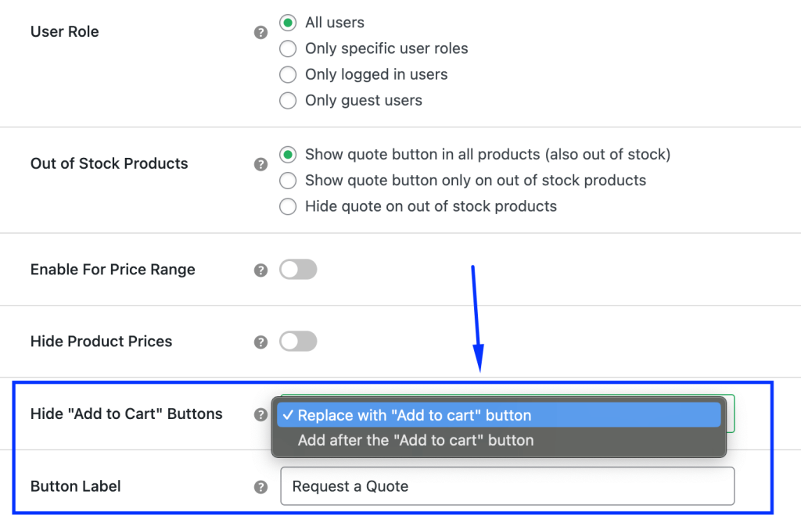The width and height of the screenshot is (801, 519).
Task: Select "Hide quote on out of stock products"
Action: (x=288, y=206)
